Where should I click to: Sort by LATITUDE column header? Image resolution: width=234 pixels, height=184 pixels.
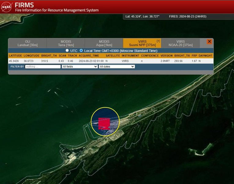click(15, 56)
